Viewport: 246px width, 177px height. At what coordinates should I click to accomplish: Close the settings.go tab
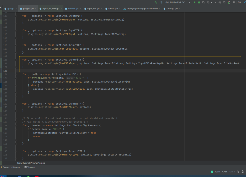(179, 8)
